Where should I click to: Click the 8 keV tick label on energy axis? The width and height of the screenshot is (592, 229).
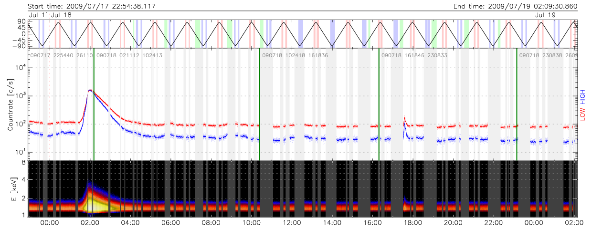22,162
